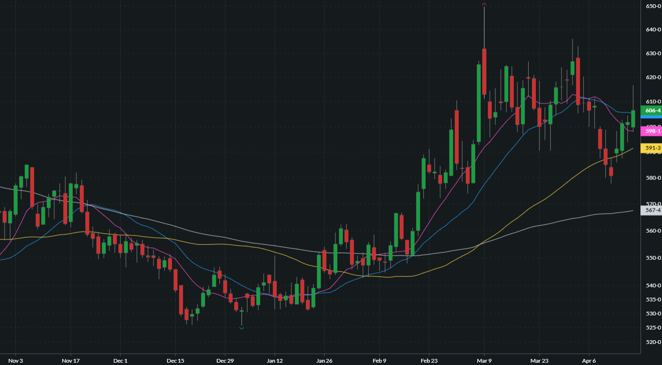Click the Dec 15 date label
The height and width of the screenshot is (365, 662).
pyautogui.click(x=175, y=361)
